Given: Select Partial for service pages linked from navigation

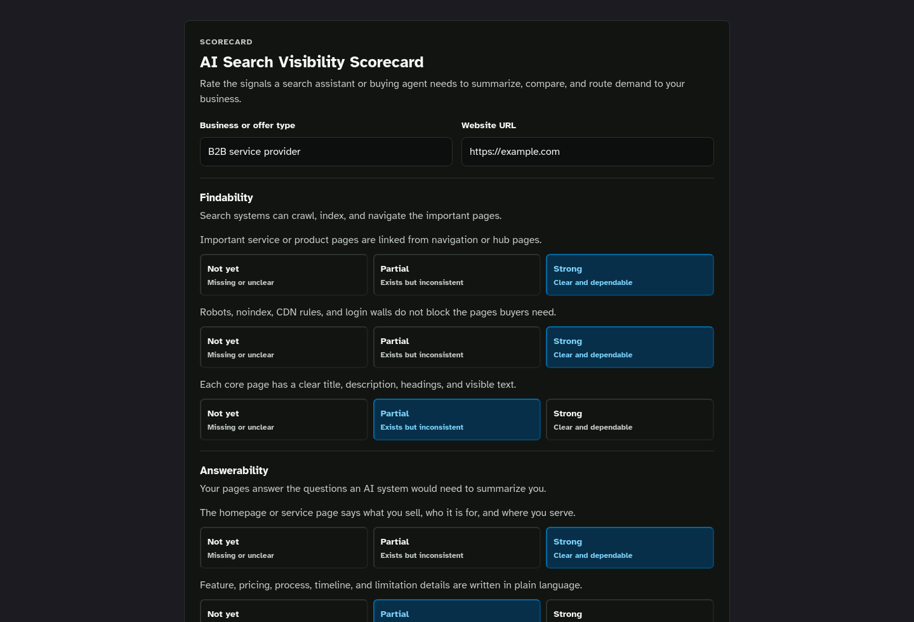Looking at the screenshot, I should tap(456, 275).
